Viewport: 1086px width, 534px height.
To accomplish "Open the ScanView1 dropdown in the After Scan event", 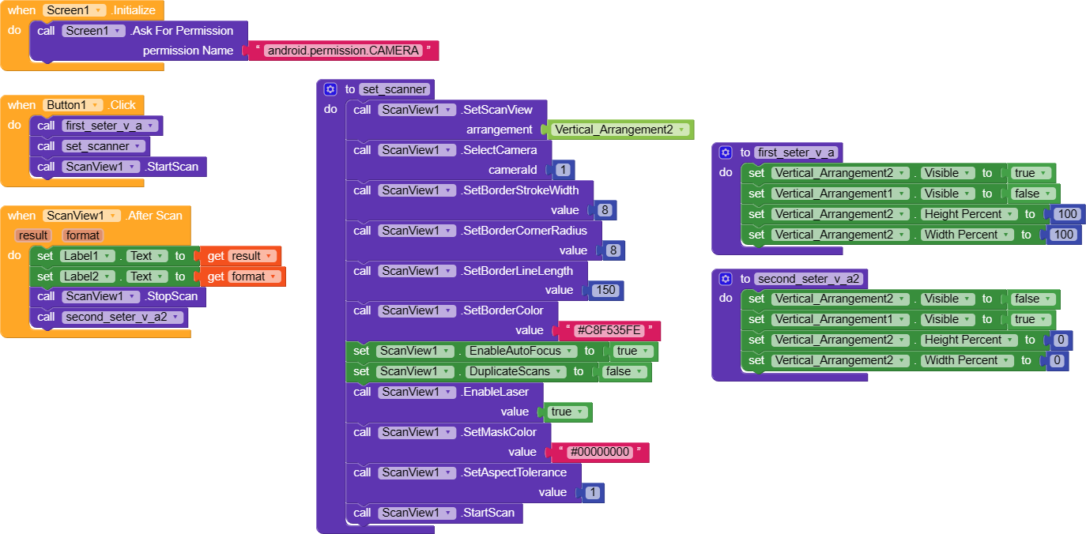I will point(83,216).
